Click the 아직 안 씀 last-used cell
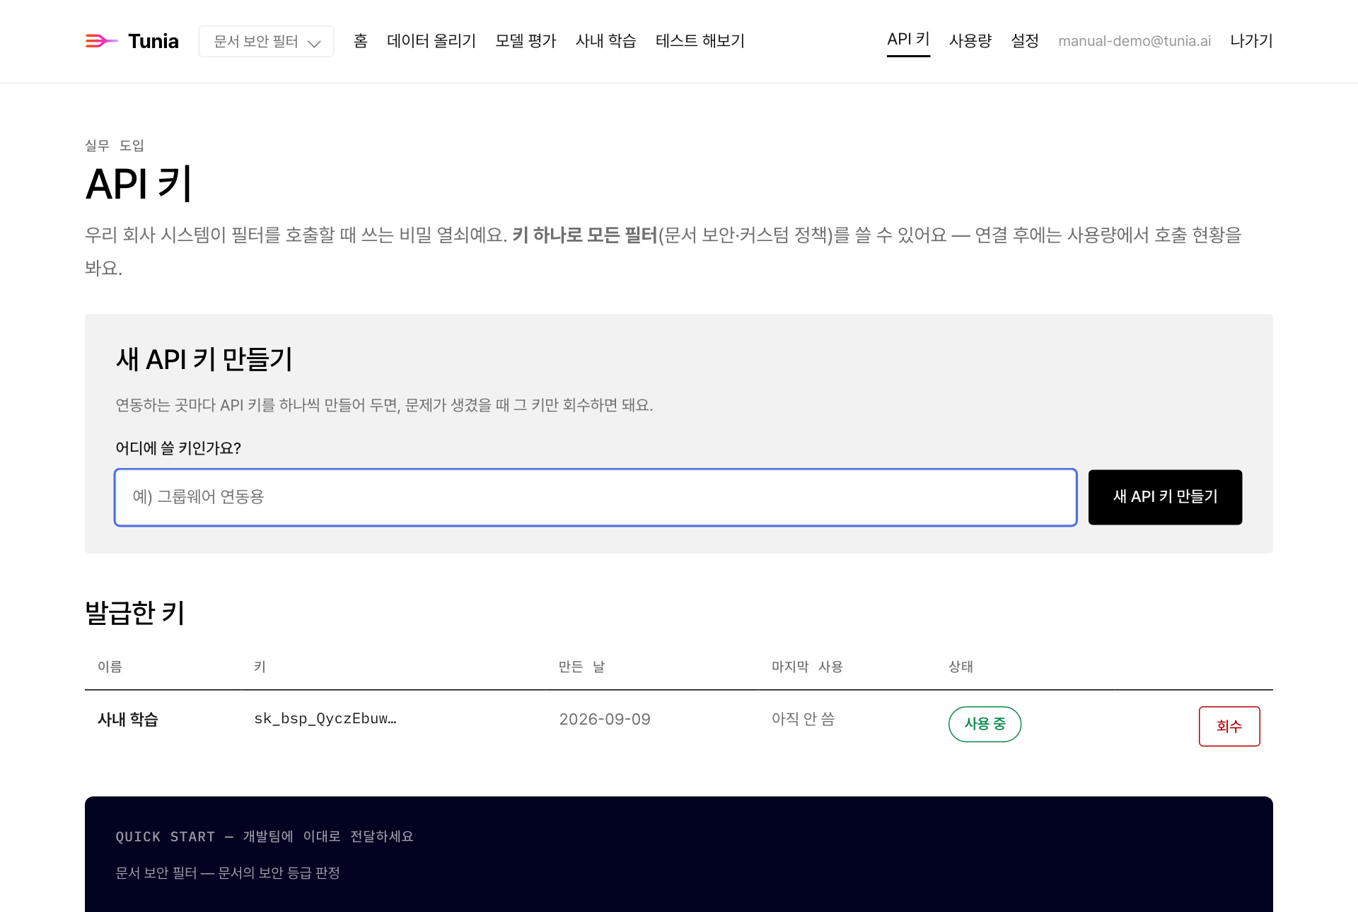 pyautogui.click(x=803, y=719)
